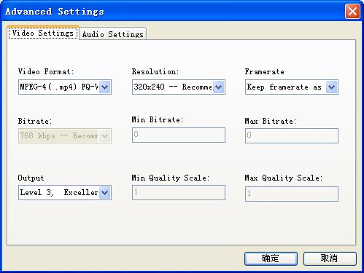Open the Resolution dropdown arrow
The image size is (364, 273).
pos(218,87)
